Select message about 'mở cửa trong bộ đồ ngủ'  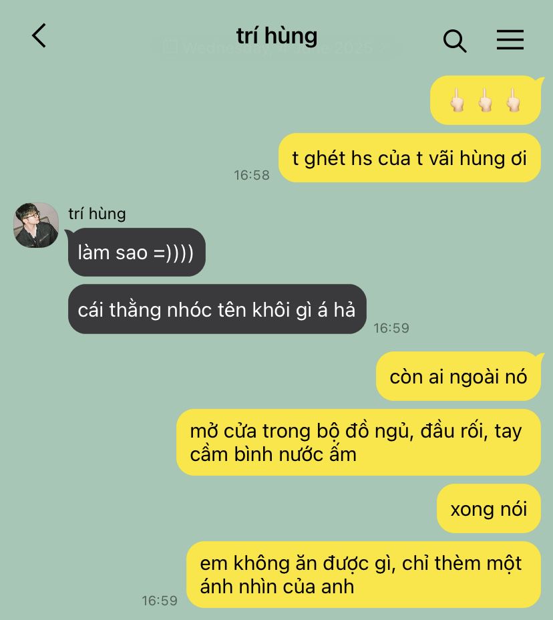(359, 442)
